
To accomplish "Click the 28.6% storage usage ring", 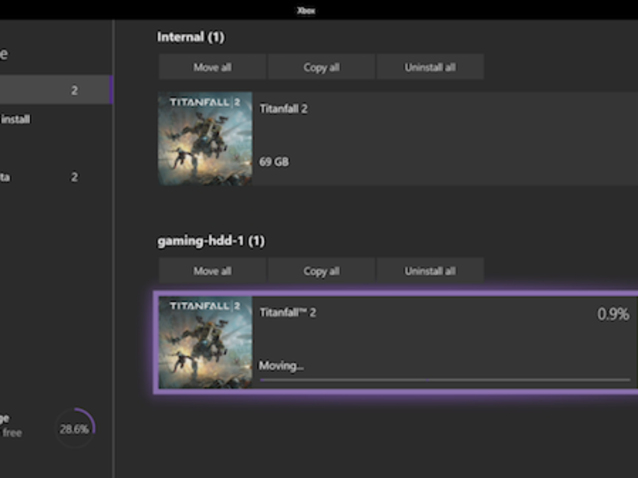I will (x=74, y=429).
